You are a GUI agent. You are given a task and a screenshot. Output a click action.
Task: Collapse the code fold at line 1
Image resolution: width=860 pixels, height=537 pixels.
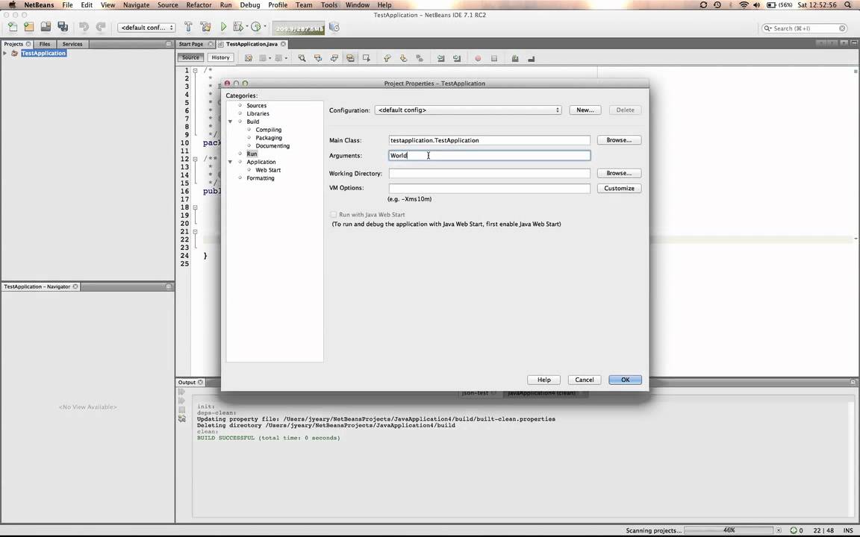pyautogui.click(x=196, y=71)
